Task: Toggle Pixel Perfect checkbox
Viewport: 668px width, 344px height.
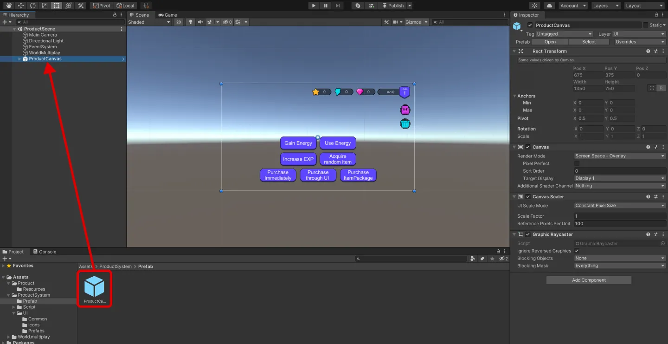Action: tap(577, 163)
